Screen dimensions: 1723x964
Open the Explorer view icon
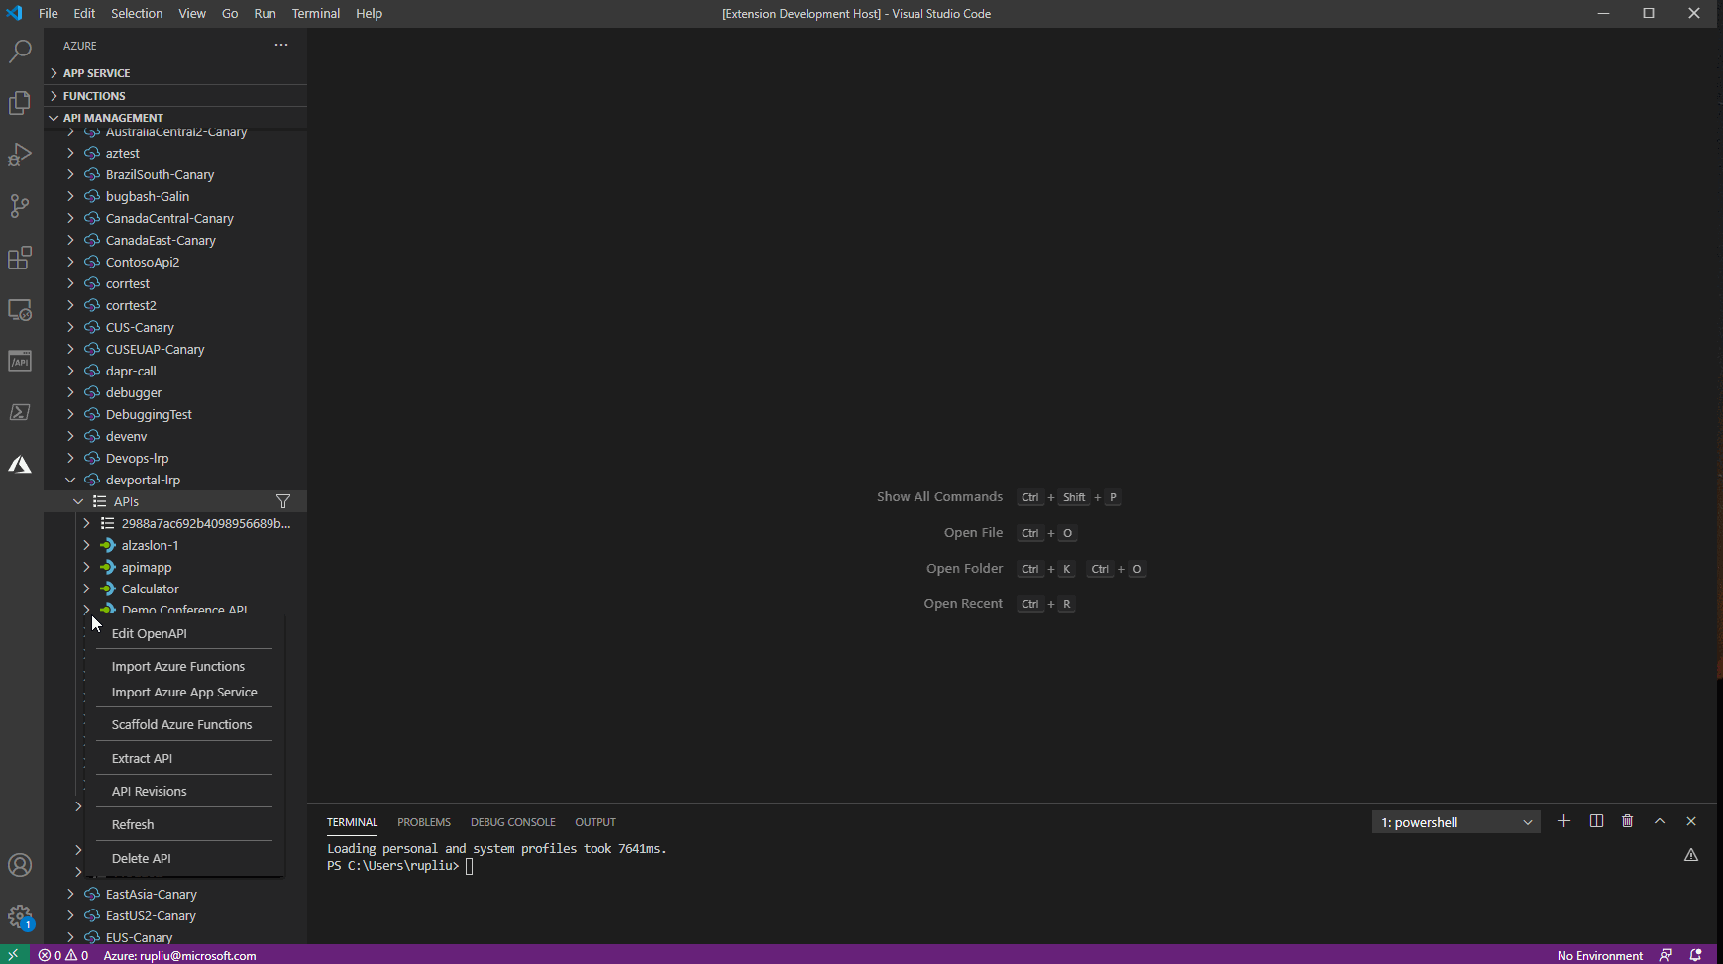(x=20, y=103)
